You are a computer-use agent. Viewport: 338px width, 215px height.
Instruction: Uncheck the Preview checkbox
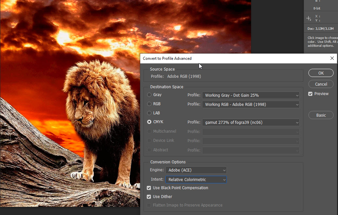310,94
